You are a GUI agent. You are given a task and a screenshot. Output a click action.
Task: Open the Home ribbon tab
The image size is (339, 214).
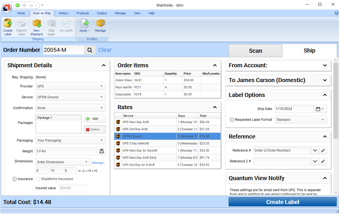(21, 13)
